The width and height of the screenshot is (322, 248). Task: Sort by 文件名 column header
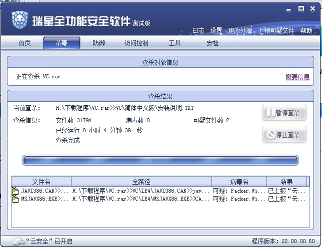point(41,182)
